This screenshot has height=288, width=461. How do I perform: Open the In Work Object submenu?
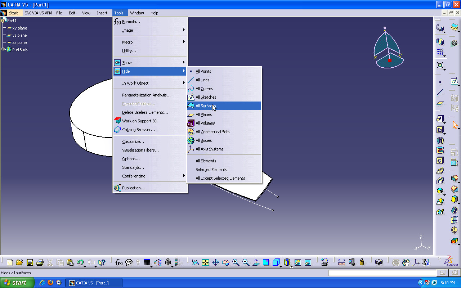pyautogui.click(x=150, y=83)
